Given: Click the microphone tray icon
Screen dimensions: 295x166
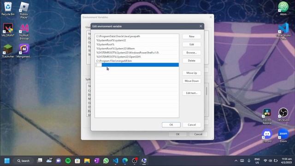Looking at the screenshot, I should tap(249, 160).
